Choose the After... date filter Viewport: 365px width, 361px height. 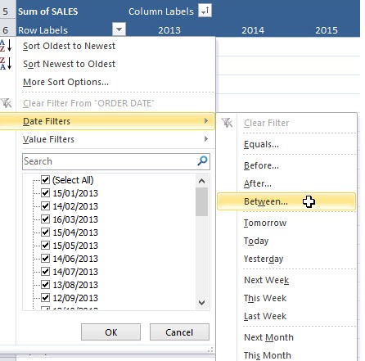[258, 183]
